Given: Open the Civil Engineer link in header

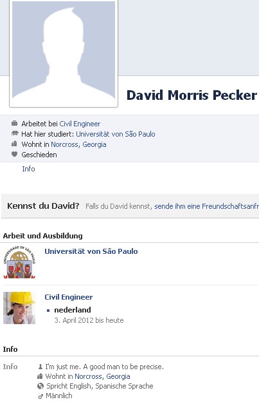Looking at the screenshot, I should [x=80, y=124].
